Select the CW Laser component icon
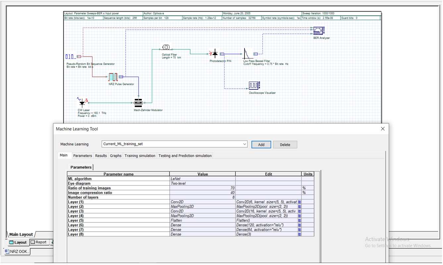This screenshot has width=443, height=265. pyautogui.click(x=82, y=103)
